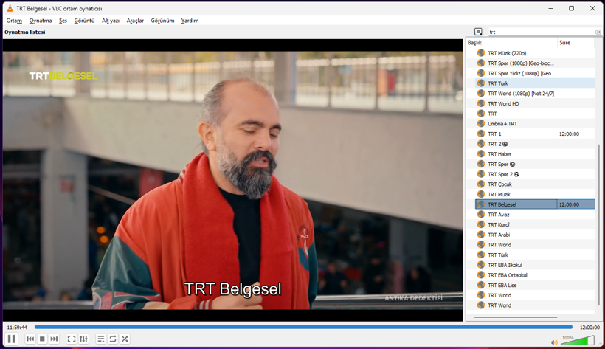The height and width of the screenshot is (349, 605).
Task: Open the Ses menu
Action: pos(63,21)
